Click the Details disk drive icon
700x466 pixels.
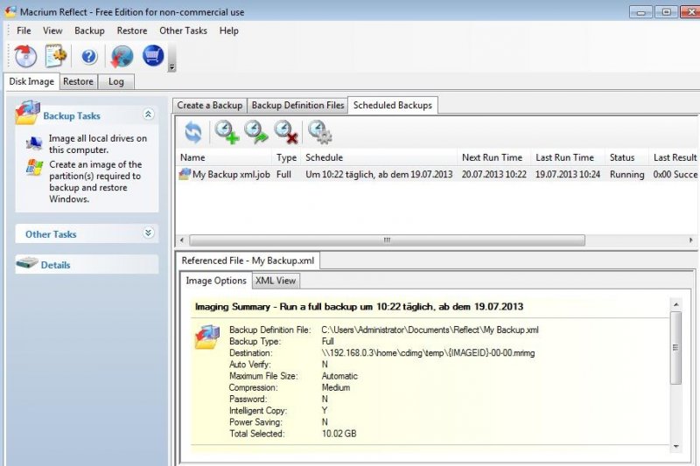coord(27,263)
